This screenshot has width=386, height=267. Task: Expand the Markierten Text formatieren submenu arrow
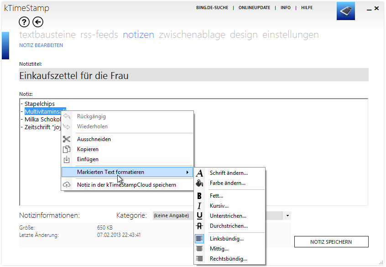pos(188,172)
